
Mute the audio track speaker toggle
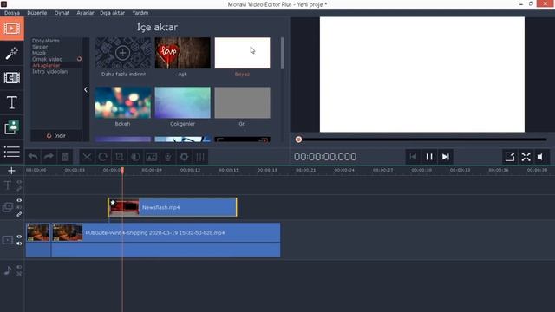click(19, 267)
